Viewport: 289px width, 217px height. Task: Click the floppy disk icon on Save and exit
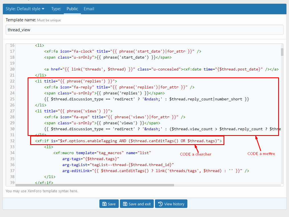(125, 204)
